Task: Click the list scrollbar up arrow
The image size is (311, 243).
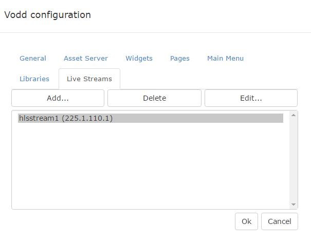Action: click(294, 115)
